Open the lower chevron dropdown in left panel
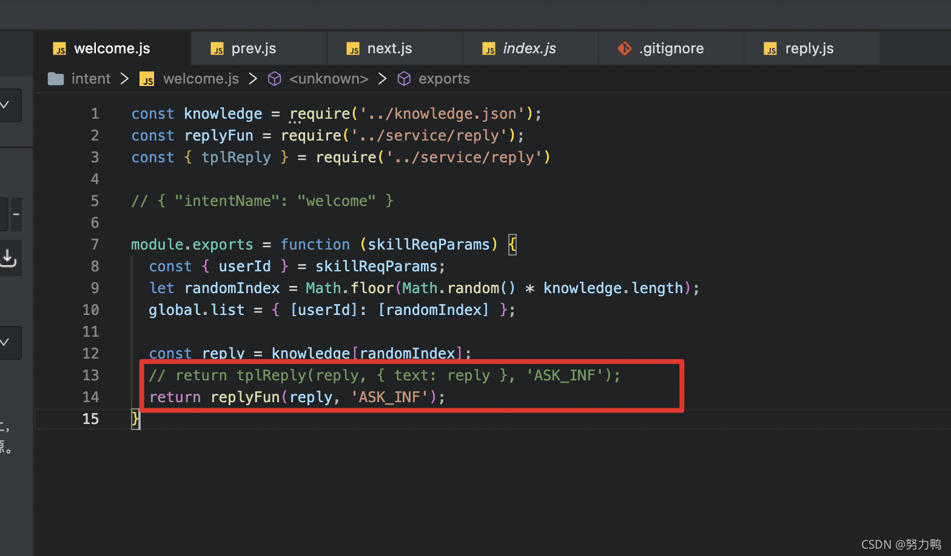 click(6, 343)
